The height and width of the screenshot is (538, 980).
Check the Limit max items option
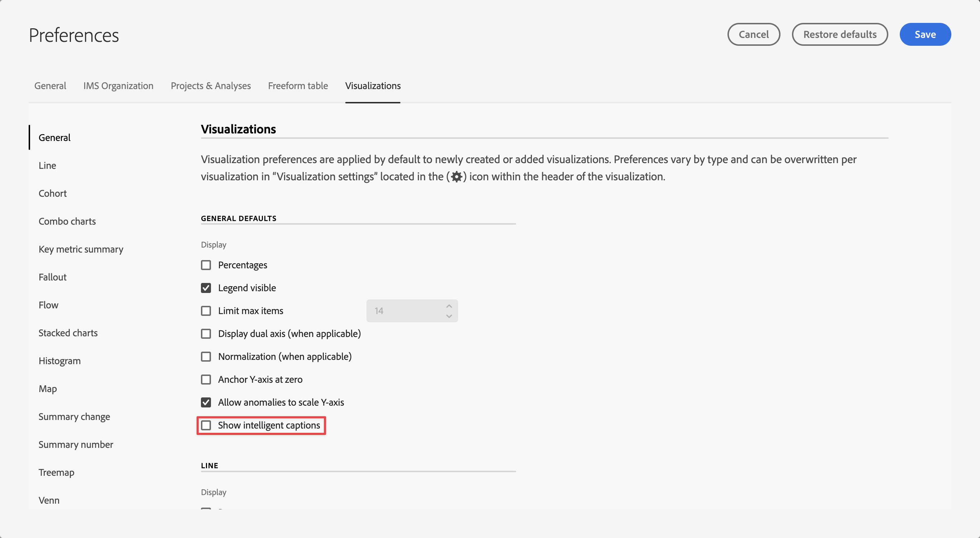pos(206,311)
